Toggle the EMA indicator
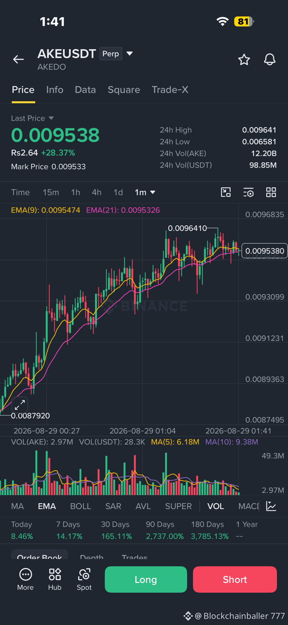The image size is (288, 625). tap(47, 506)
